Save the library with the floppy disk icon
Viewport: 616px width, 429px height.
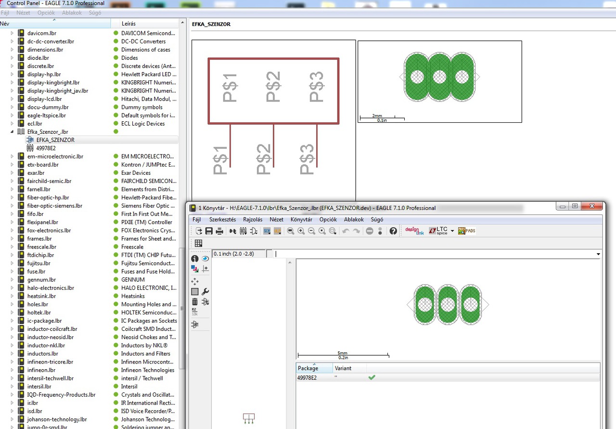tap(209, 231)
